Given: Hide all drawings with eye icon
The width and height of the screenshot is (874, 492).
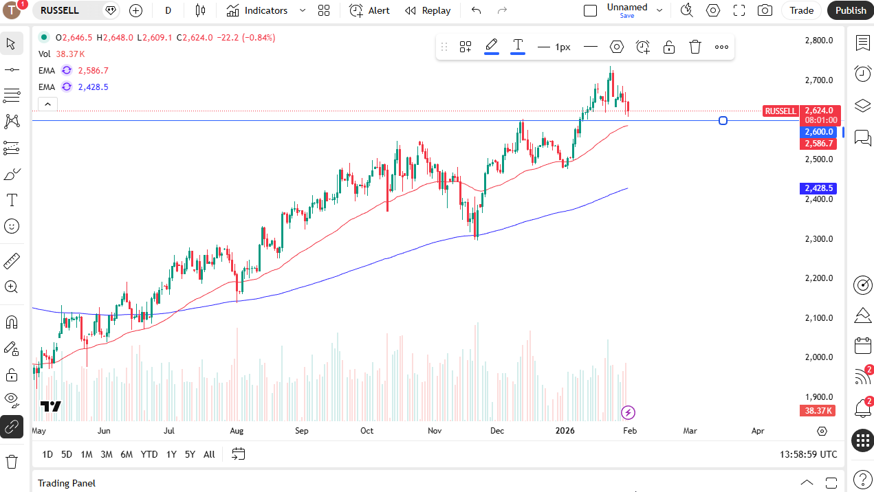Looking at the screenshot, I should pos(12,401).
